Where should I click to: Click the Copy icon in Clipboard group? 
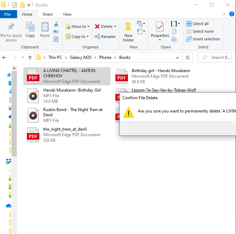(x=30, y=27)
